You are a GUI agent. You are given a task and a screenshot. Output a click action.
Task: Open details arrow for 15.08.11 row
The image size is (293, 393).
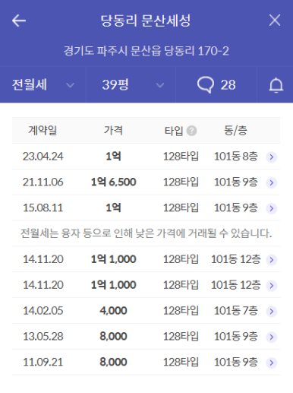[272, 208]
